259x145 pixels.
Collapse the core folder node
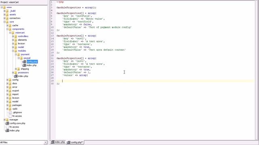coord(4,22)
